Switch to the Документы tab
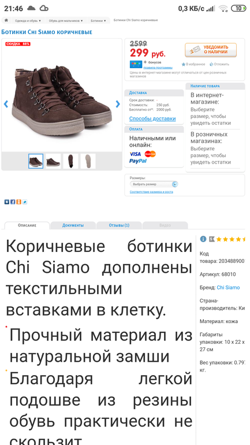The image size is (250, 445). click(x=73, y=225)
